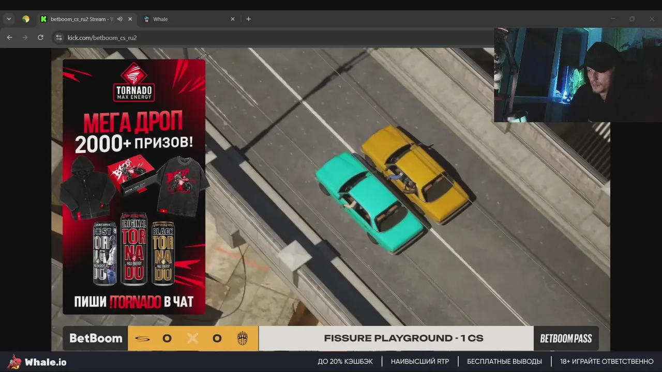Click the ПИШИ !TORNADO В ЧАТ text
The image size is (662, 372).
tap(133, 302)
